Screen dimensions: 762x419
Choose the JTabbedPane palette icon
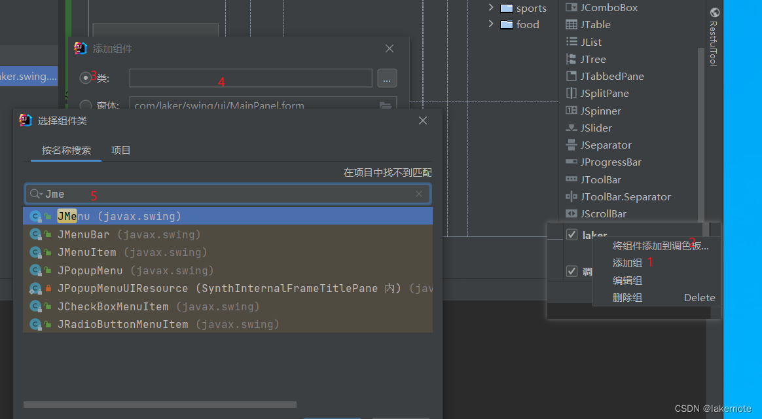571,76
